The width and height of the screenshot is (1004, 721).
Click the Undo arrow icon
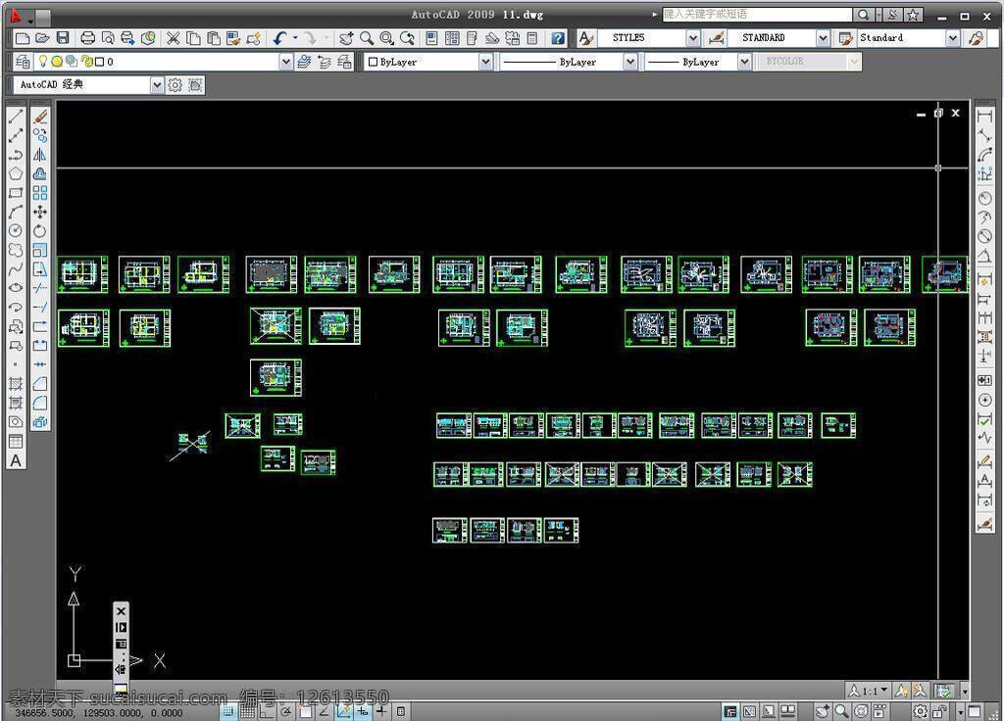click(x=279, y=38)
